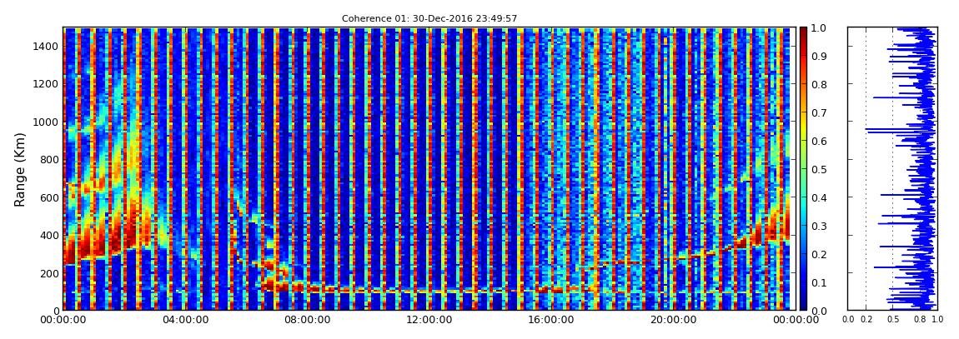The width and height of the screenshot is (959, 339).
Task: Click the 800 range tick label
Action: click(x=49, y=160)
